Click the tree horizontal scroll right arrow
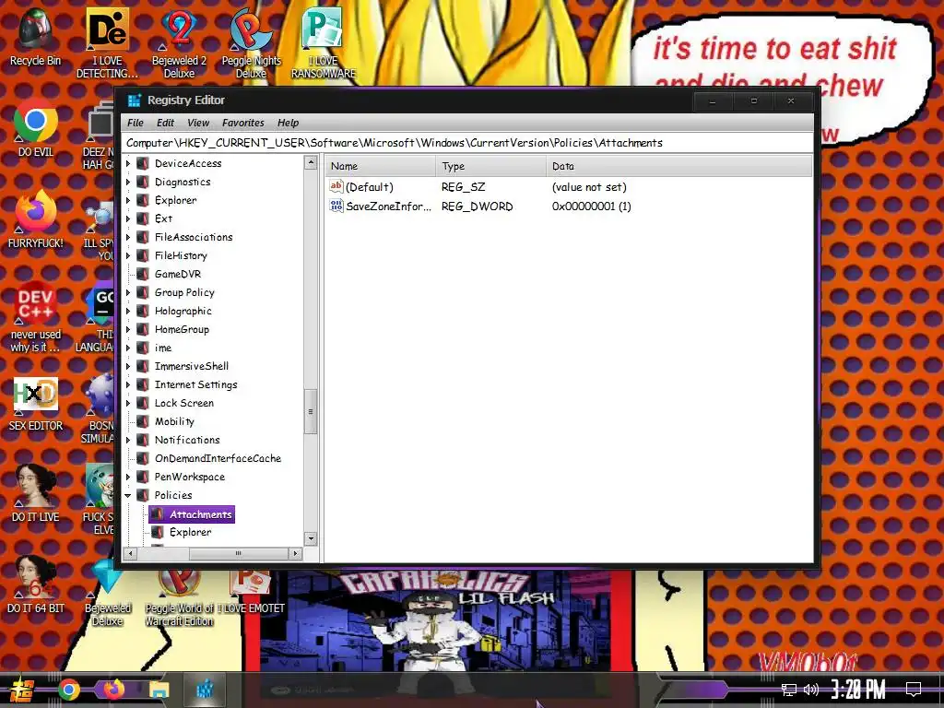Image resolution: width=944 pixels, height=708 pixels. coord(295,553)
